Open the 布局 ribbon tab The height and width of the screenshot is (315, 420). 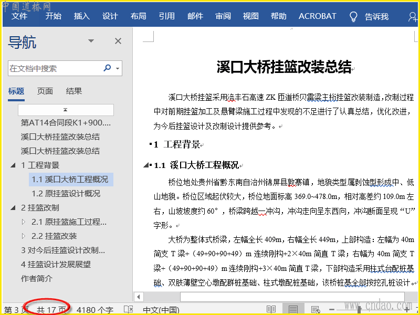[139, 16]
